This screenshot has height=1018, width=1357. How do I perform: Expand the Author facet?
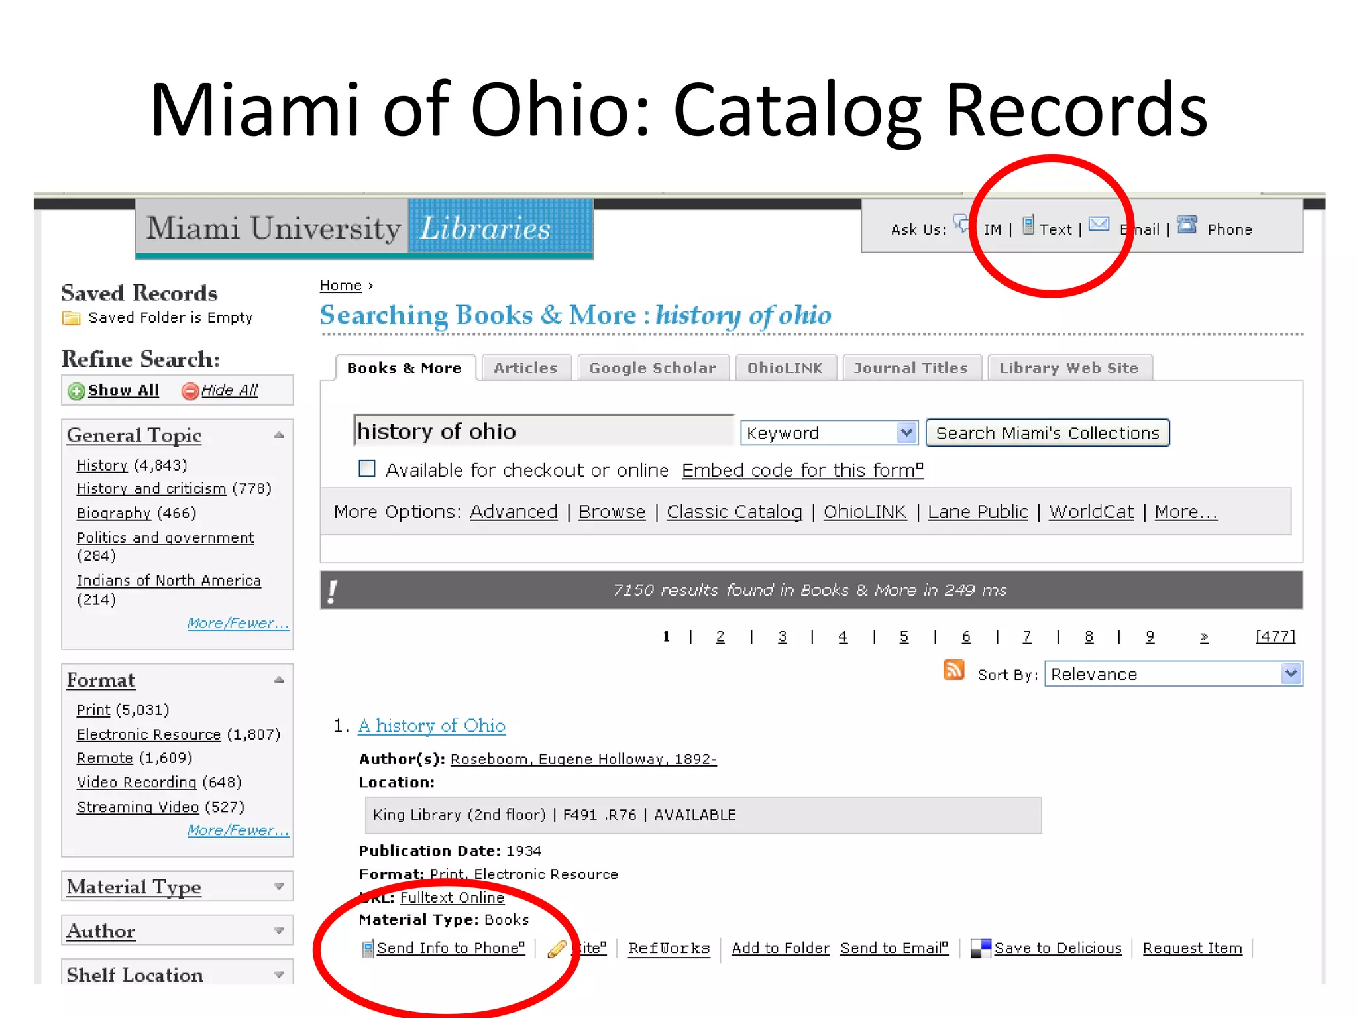(x=279, y=931)
